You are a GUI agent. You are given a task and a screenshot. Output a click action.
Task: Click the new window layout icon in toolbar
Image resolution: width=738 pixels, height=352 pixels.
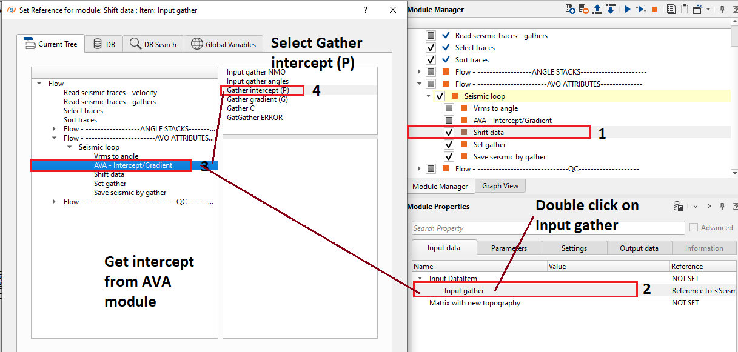(x=698, y=9)
